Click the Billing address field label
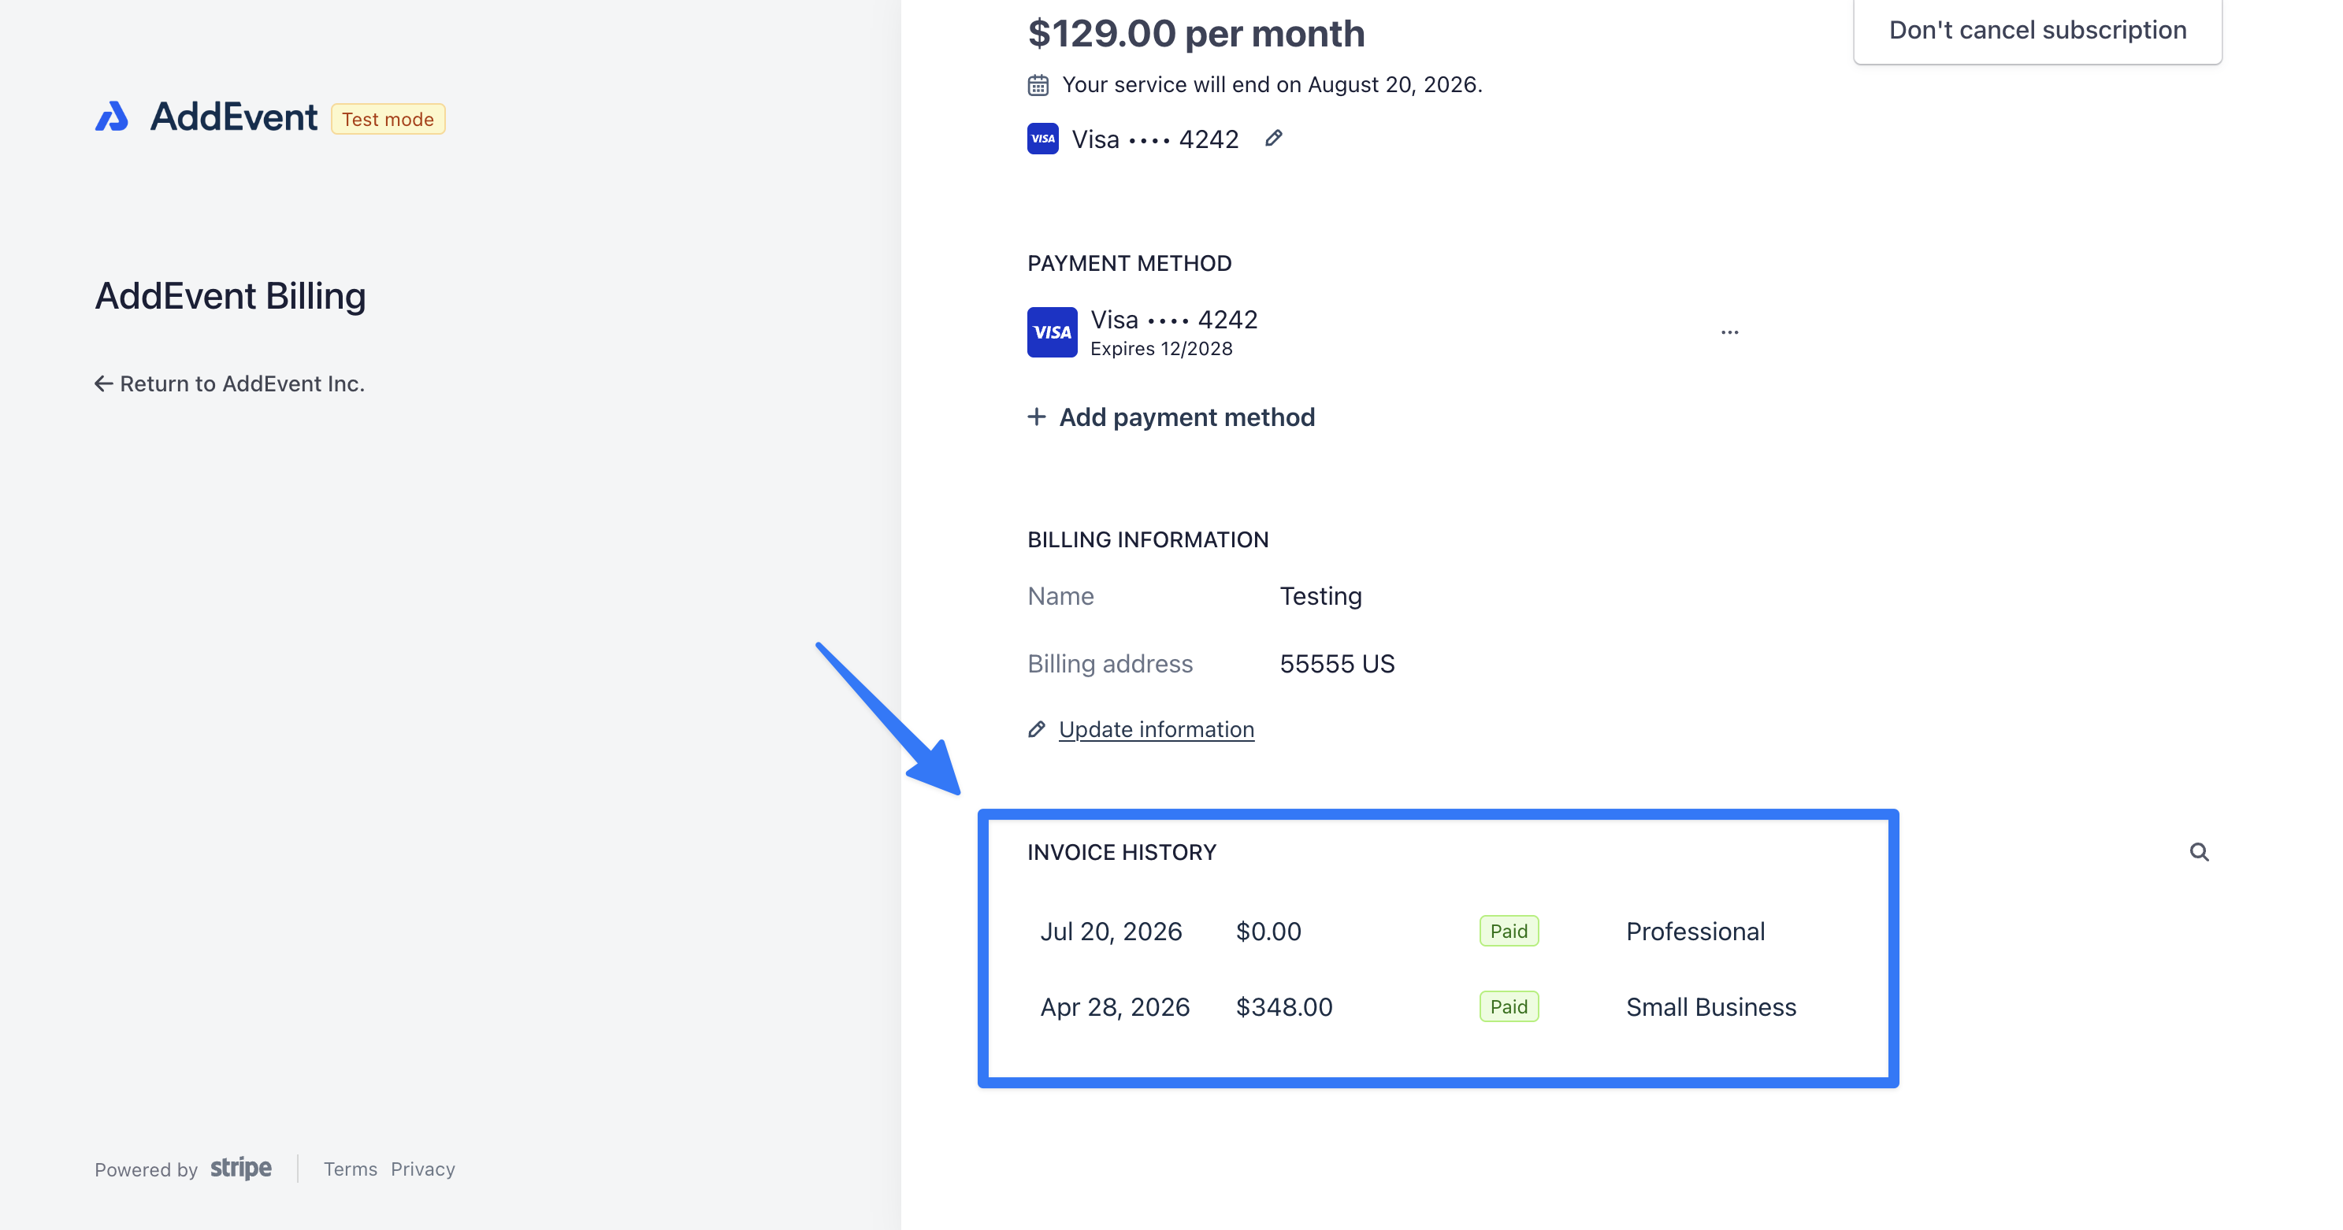 (x=1109, y=664)
